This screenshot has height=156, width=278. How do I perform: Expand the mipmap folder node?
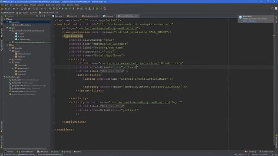pos(10,60)
